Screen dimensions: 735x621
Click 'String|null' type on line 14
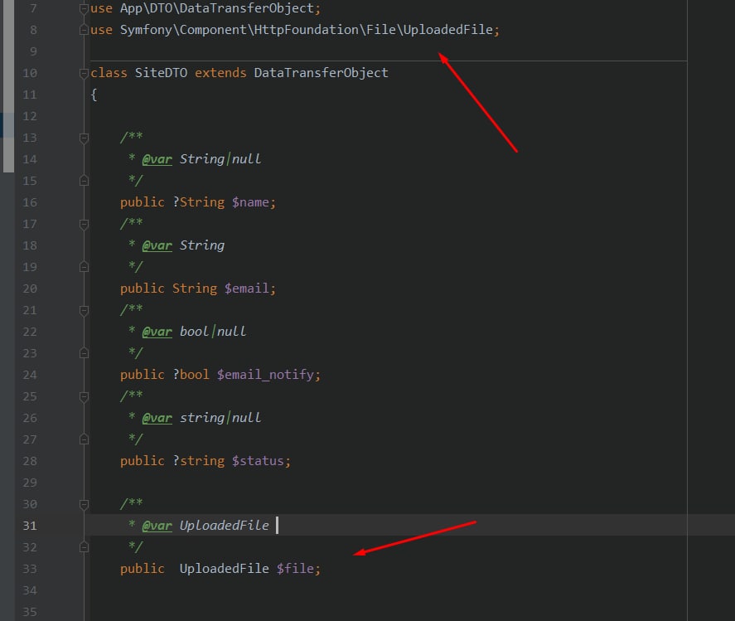point(220,159)
